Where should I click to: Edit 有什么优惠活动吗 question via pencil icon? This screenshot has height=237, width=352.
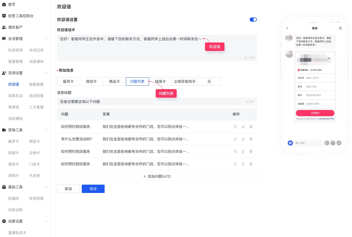click(243, 139)
